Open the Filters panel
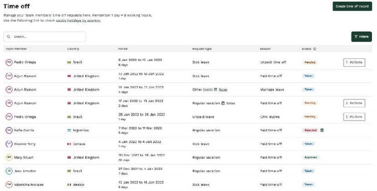377x191 pixels. pyautogui.click(x=361, y=37)
